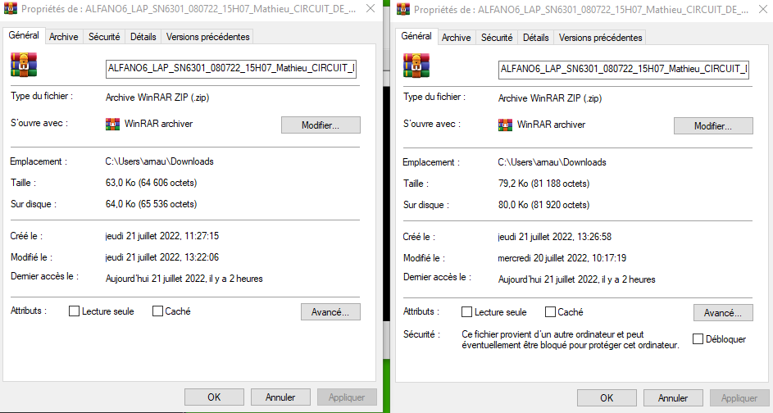Click WinRAR archiver icon in right window

[x=505, y=125]
